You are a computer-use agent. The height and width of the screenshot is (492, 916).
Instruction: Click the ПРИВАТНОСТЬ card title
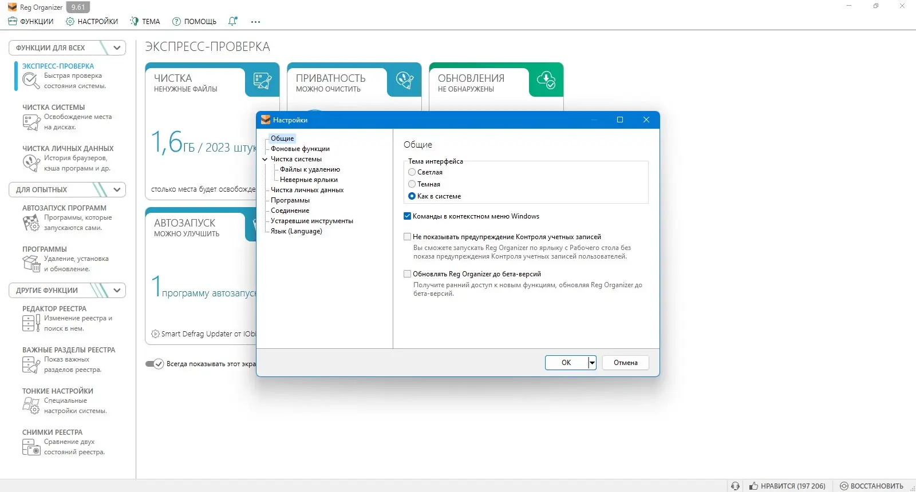pos(331,78)
